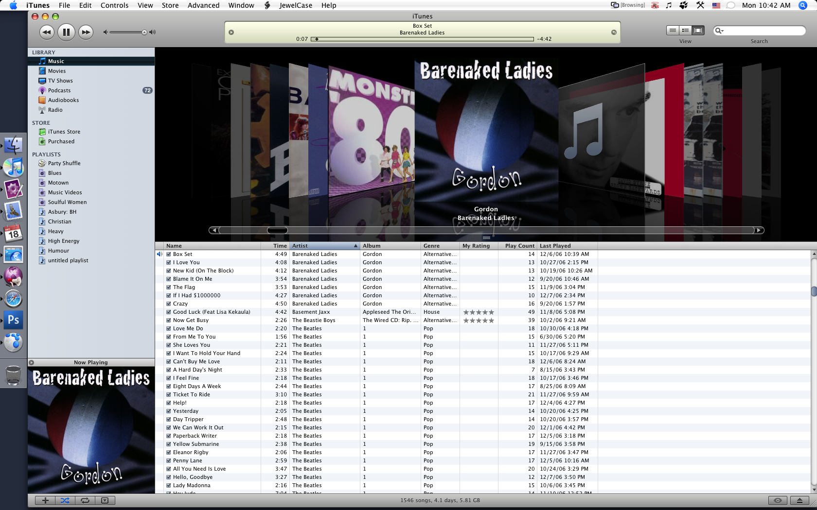Skip to next track button
Viewport: 817px width, 510px height.
coord(86,33)
